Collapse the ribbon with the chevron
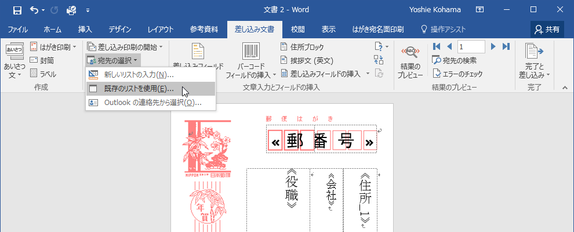 point(565,88)
